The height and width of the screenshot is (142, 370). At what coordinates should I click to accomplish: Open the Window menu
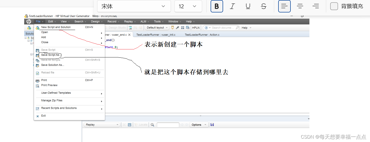click(x=174, y=22)
